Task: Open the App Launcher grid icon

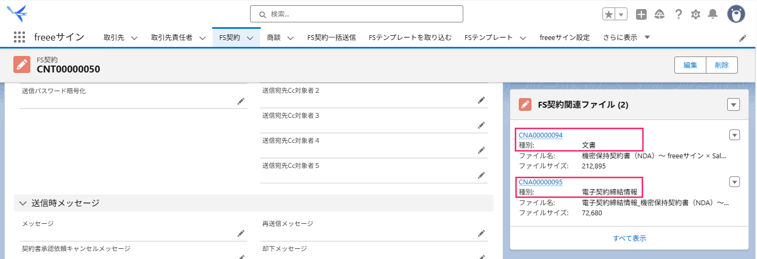Action: 19,37
